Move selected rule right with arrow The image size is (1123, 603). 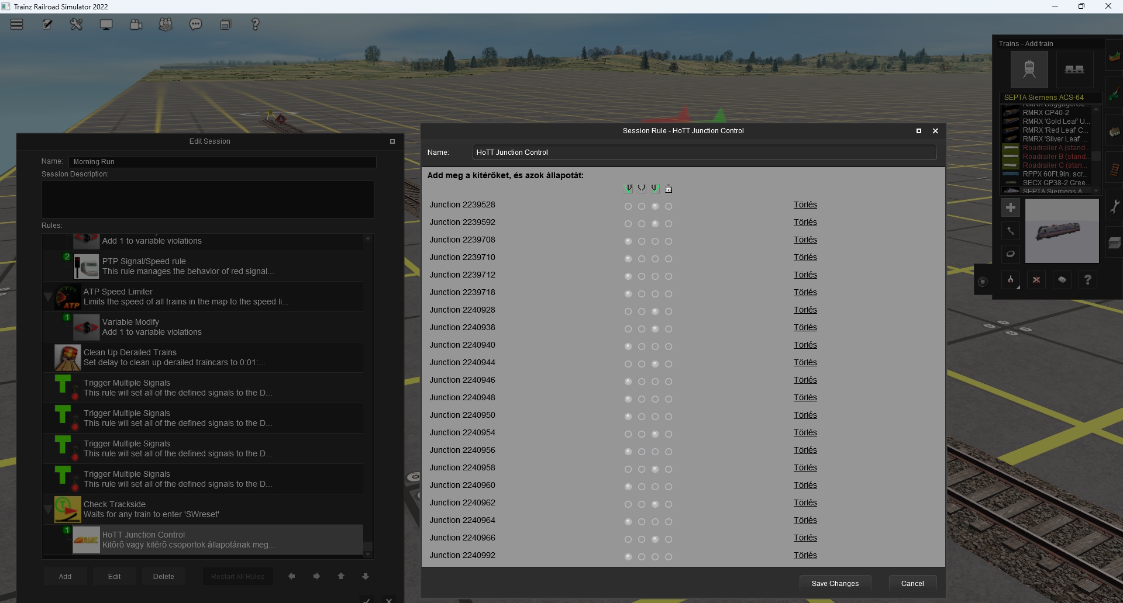pos(316,577)
